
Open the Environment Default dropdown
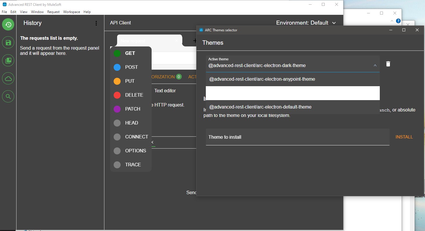click(306, 23)
